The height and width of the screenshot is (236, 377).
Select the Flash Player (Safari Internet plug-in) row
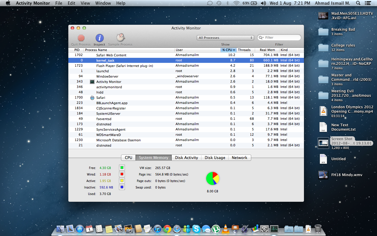[186, 66]
